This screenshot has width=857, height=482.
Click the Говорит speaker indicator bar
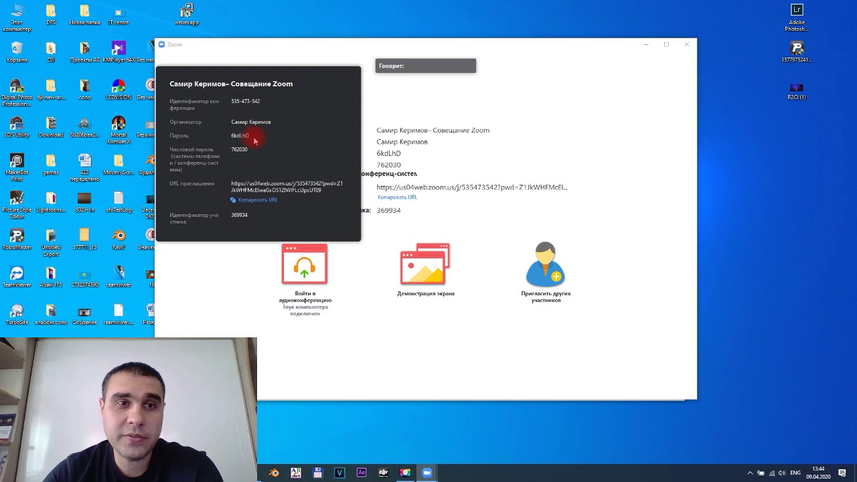point(426,66)
